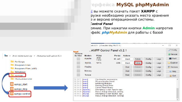Screen dimensions: 182x102
Task: Open the xampp folder
Action: 17,75
